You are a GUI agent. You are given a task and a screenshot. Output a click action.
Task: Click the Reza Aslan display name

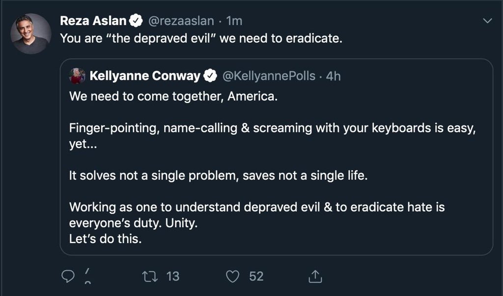coord(93,21)
